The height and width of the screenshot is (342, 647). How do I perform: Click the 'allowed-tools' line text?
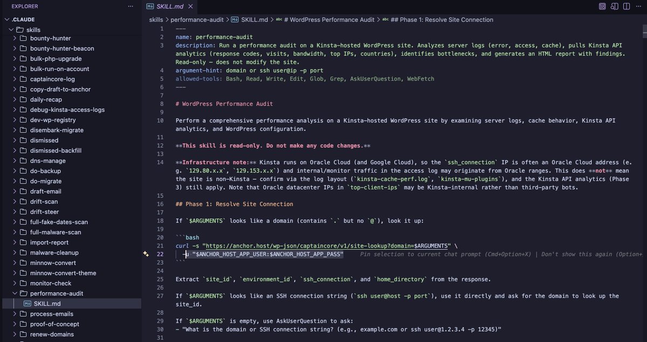click(x=305, y=79)
